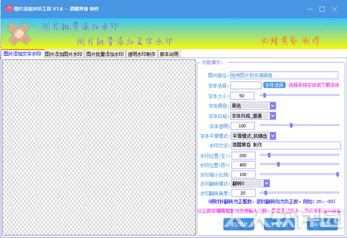
Task: Click the 字体选择 text box
Action: click(246, 85)
